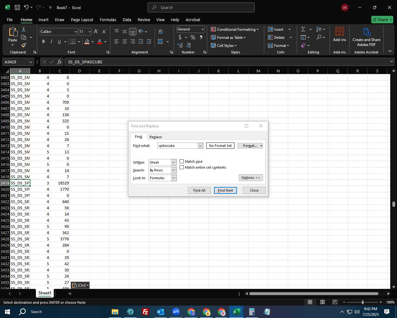
Task: Click the Save icon in title bar
Action: (x=17, y=7)
